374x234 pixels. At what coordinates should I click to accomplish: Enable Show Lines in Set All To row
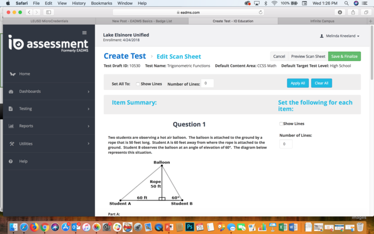[x=138, y=84]
